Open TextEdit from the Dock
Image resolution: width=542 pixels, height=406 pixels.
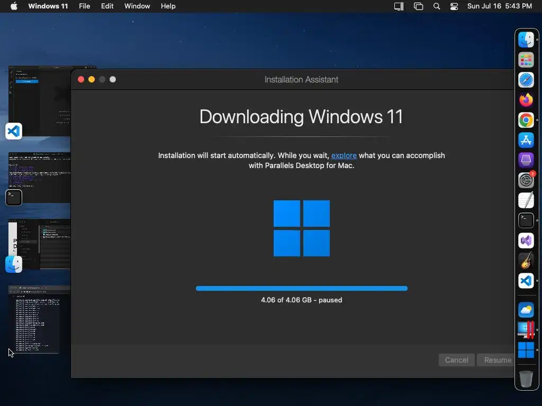tap(526, 200)
